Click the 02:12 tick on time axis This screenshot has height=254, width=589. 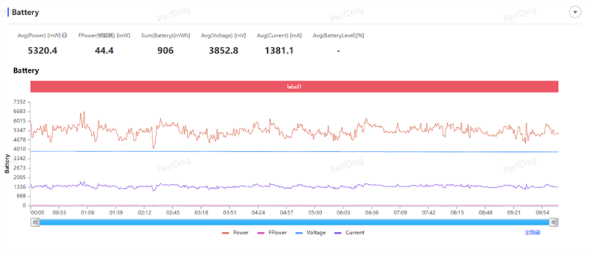[x=144, y=213]
